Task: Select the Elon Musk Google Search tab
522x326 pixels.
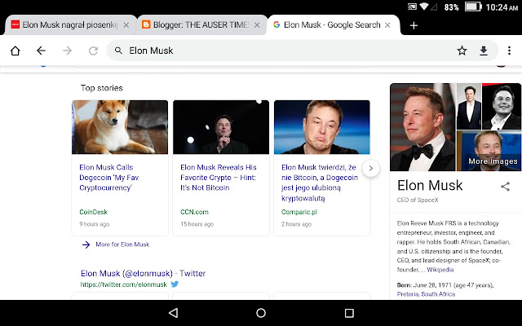Action: tap(332, 25)
